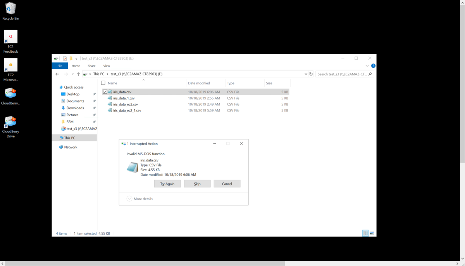Screen dimensions: 465x266
Task: Uncheck the iris_data.csv checkbox
Action: click(105, 92)
